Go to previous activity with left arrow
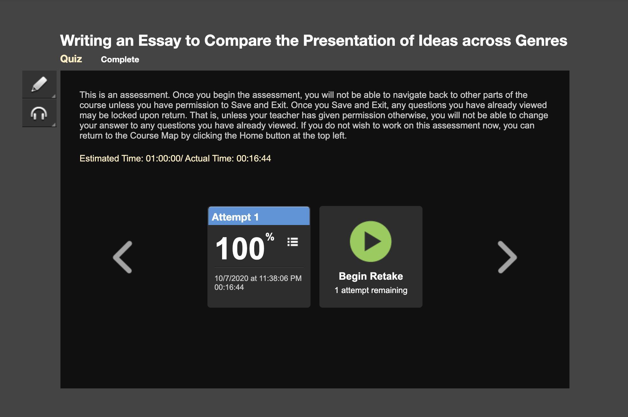628x417 pixels. [123, 257]
